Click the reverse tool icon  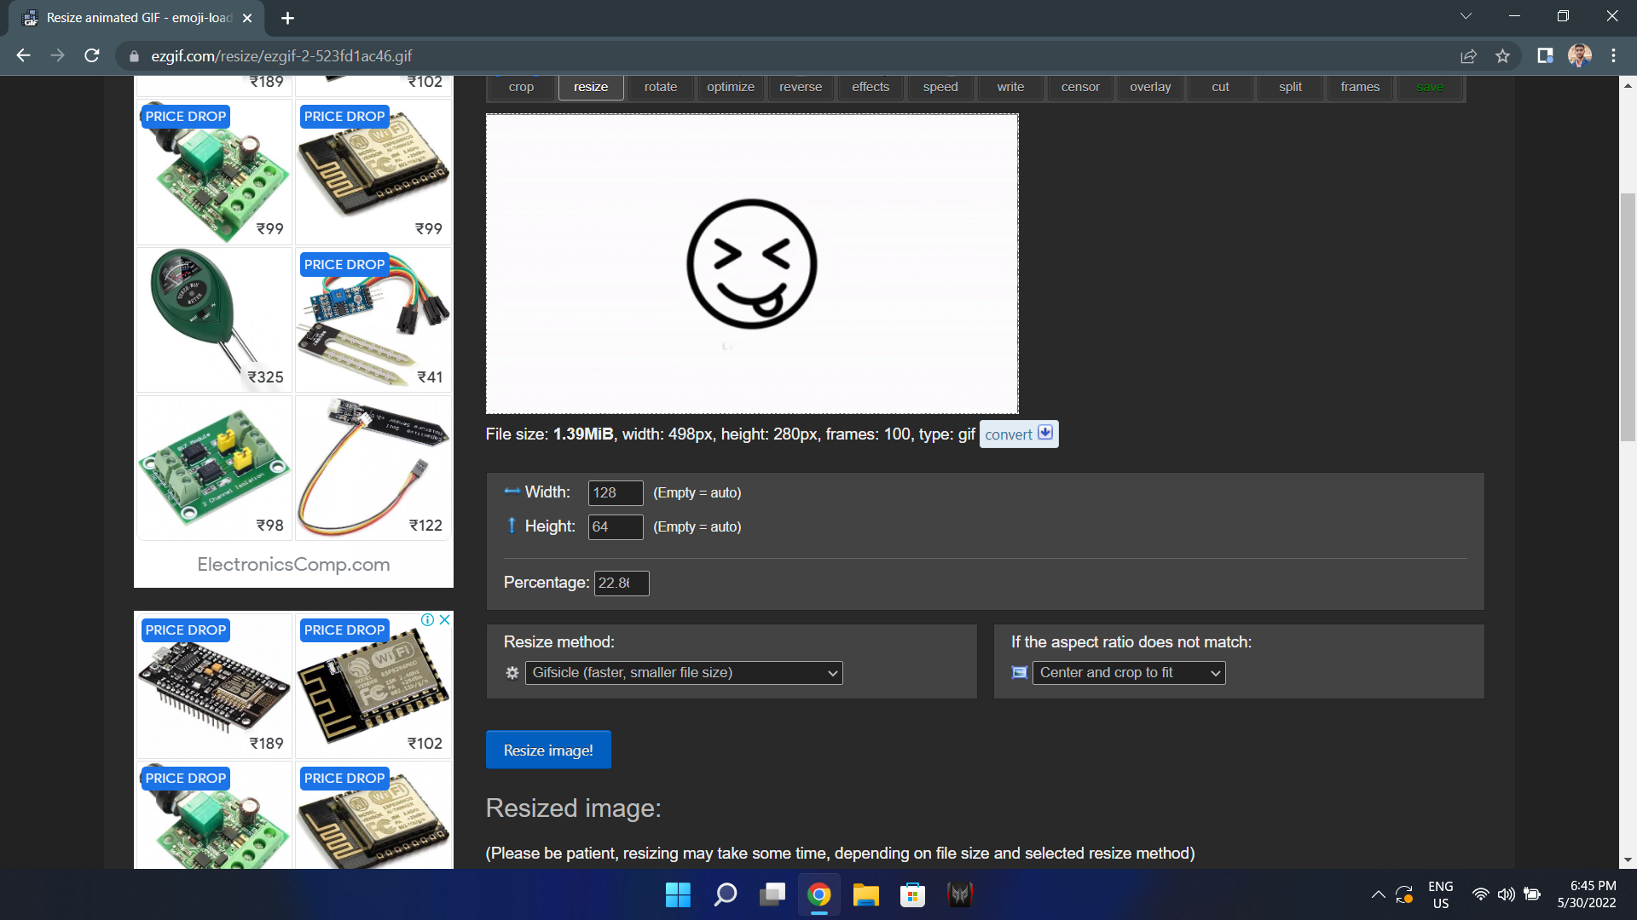(x=801, y=87)
